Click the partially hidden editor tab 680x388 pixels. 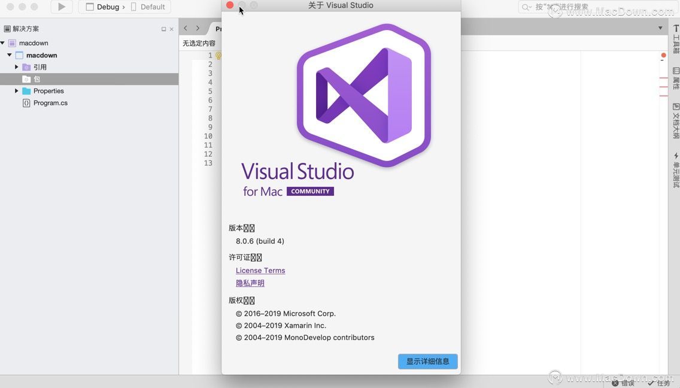tap(217, 29)
